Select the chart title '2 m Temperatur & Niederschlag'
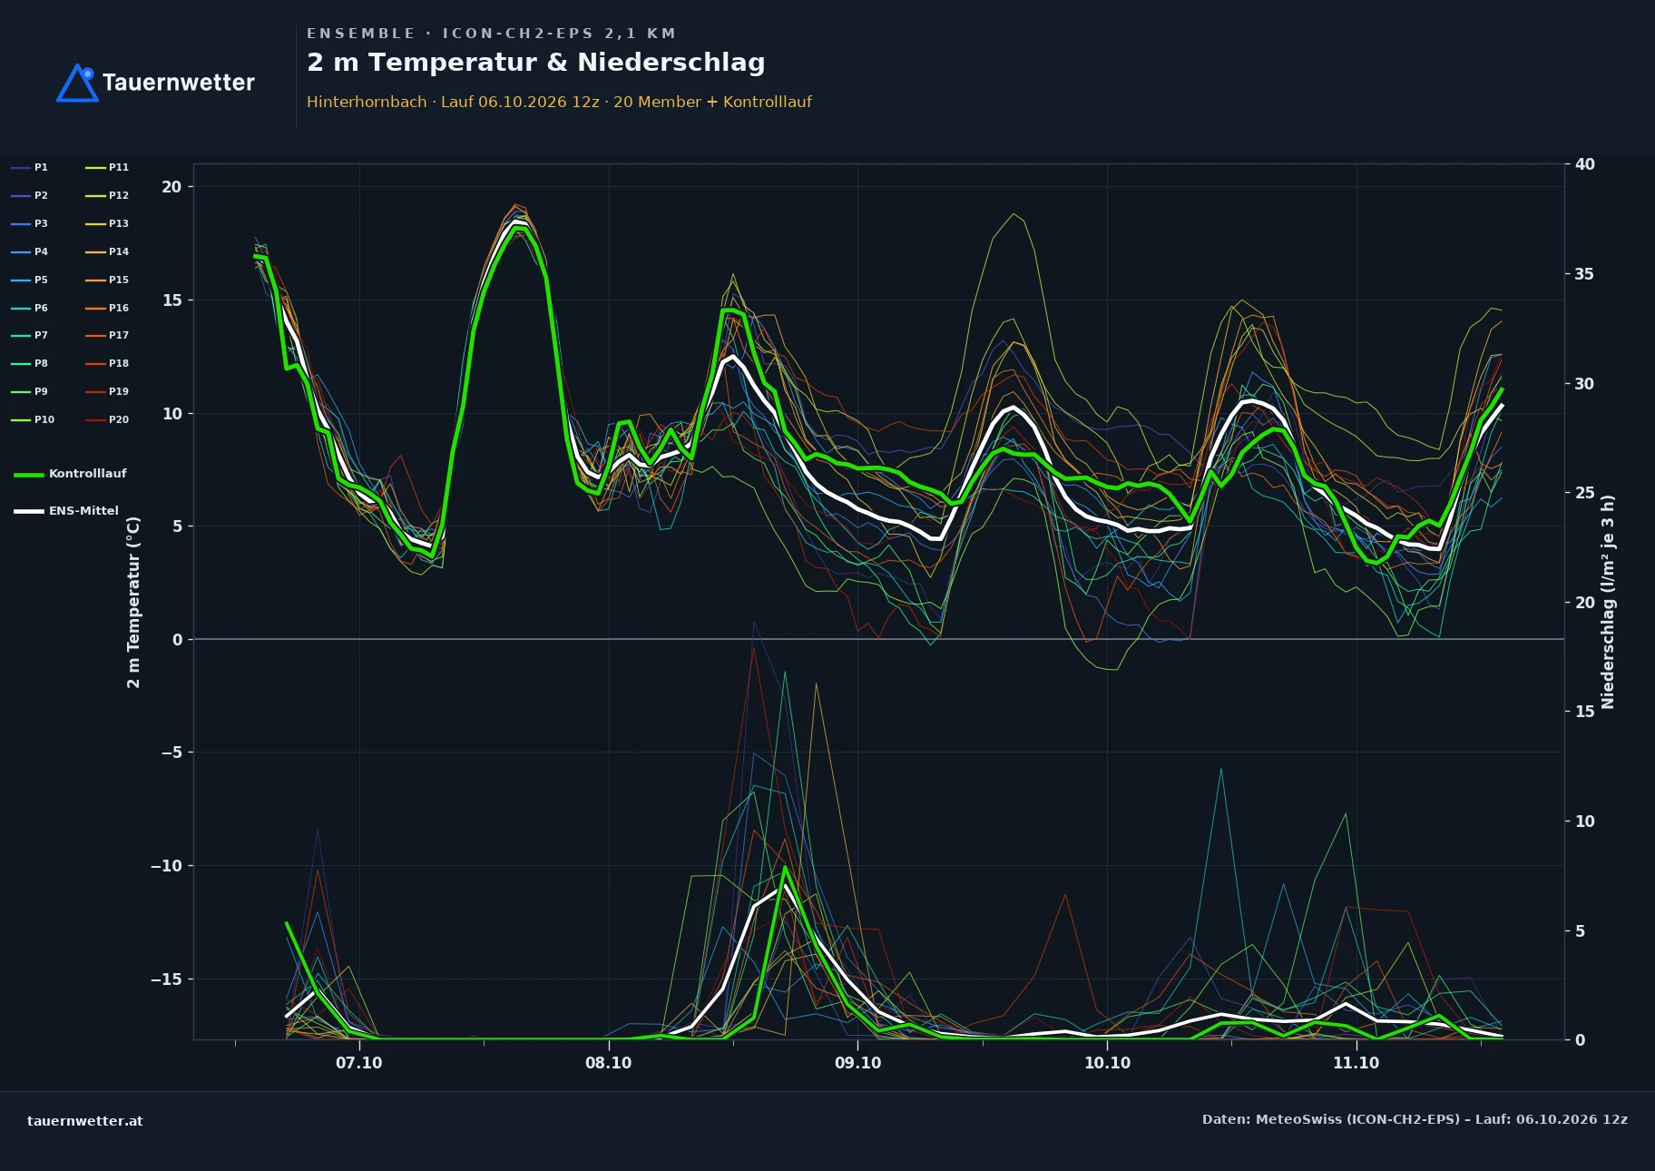Image resolution: width=1655 pixels, height=1171 pixels. (536, 63)
